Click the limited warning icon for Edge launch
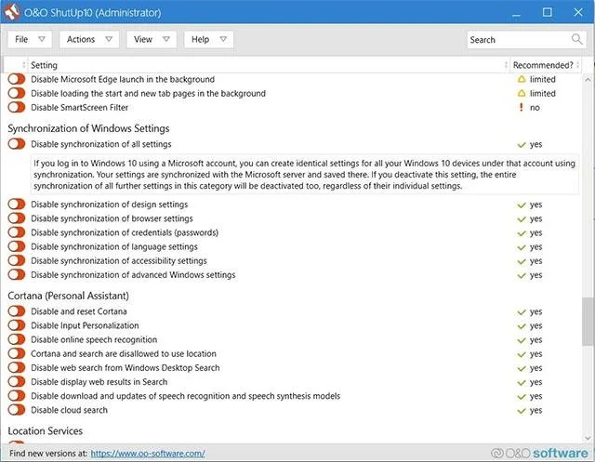The height and width of the screenshot is (462, 595). click(x=522, y=79)
